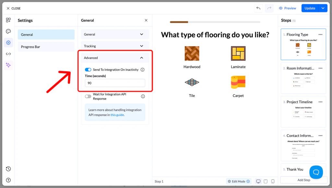Click the Laminate label text
This screenshot has width=332, height=188.
[238, 67]
